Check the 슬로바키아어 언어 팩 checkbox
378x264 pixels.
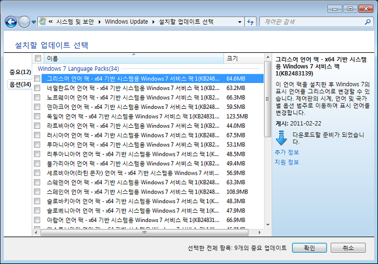[37, 201]
